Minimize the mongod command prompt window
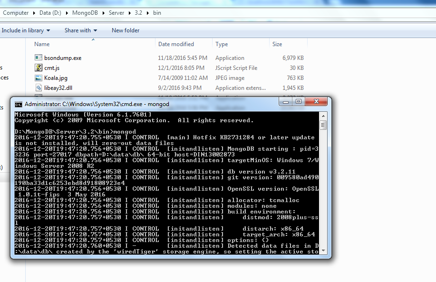Screen dimensions: 436x282 [x=286, y=102]
